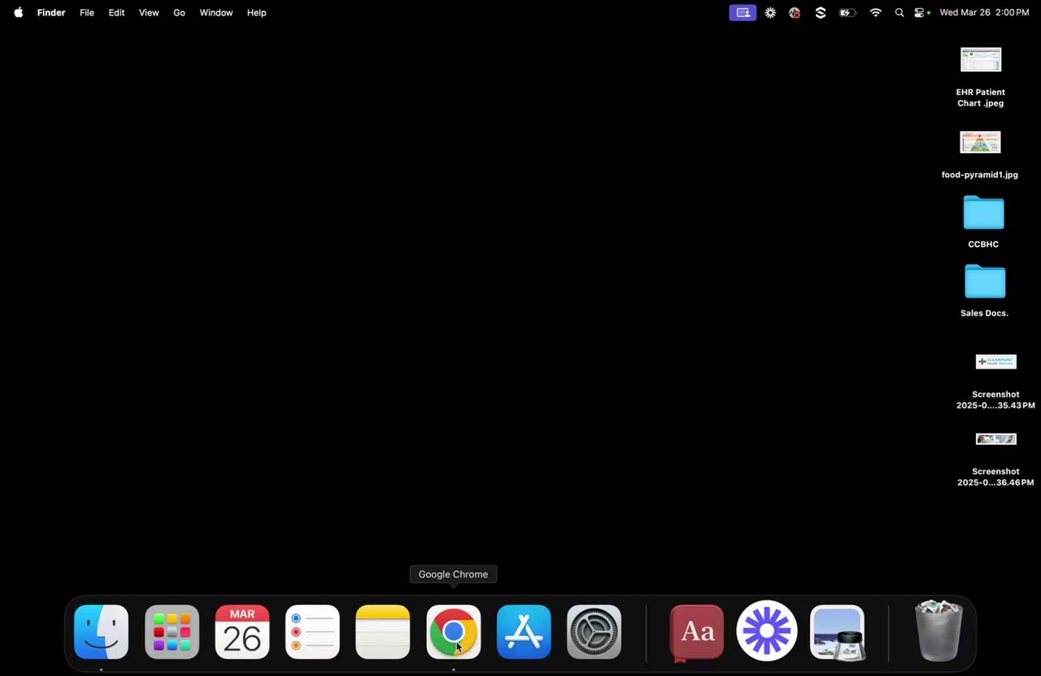The image size is (1041, 676).
Task: Open the Finder application menu
Action: [51, 13]
